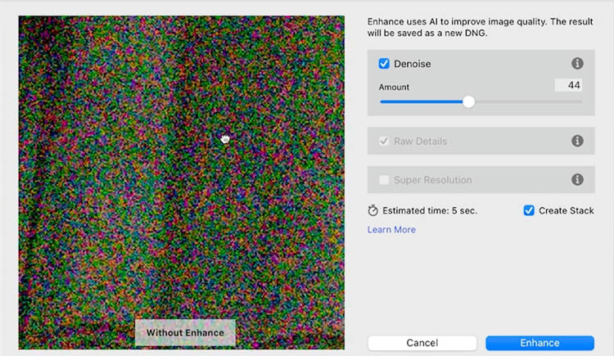Enable the Super Resolution checkbox
This screenshot has width=614, height=356.
tap(384, 180)
